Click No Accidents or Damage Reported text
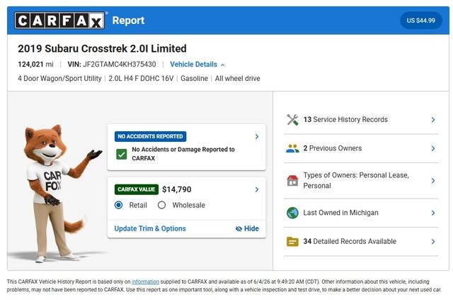453x300 pixels. (x=183, y=154)
